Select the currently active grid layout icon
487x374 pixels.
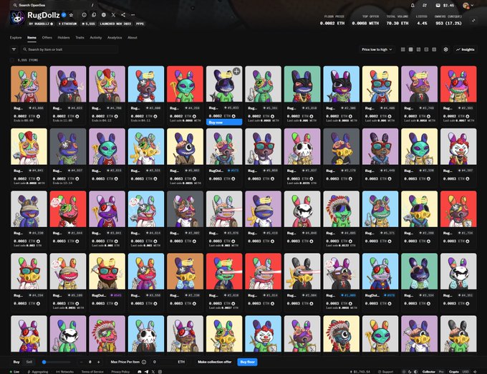[x=410, y=49]
